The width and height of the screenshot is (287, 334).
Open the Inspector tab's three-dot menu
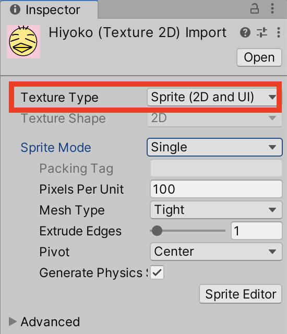coord(272,9)
